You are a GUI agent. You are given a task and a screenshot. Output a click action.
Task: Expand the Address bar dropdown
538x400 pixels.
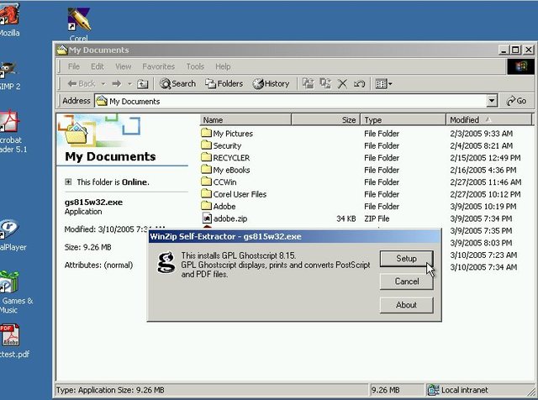click(x=492, y=101)
